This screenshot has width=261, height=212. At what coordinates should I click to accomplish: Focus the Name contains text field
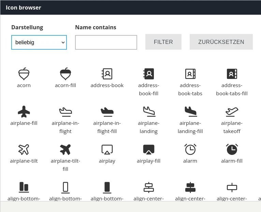pos(106,42)
